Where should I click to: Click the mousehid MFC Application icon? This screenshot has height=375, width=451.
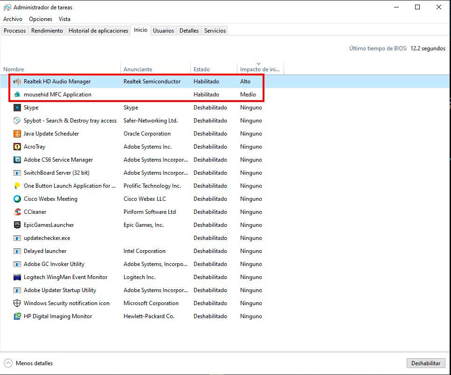tap(17, 95)
